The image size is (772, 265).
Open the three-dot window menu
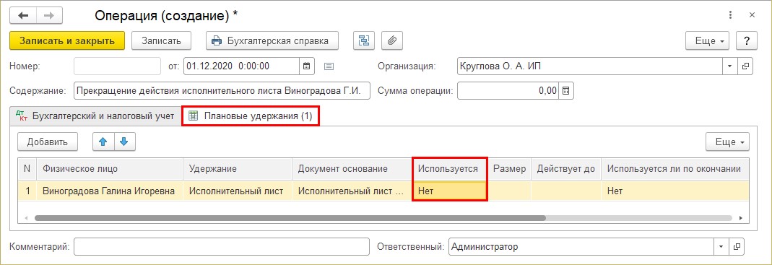click(x=731, y=16)
